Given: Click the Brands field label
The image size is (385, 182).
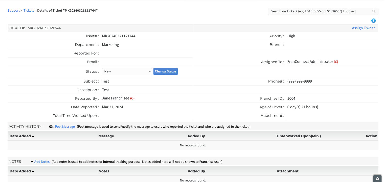Looking at the screenshot, I should (277, 45).
